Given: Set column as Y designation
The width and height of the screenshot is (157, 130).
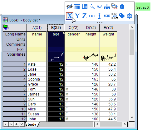Looking at the screenshot, I should 77,16.
